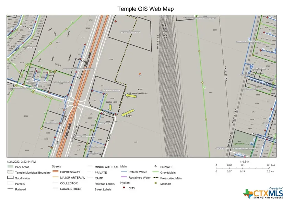Screen dimensions: 283x200
Task: Click the Subdivision outline symbol in legend
Action: pyautogui.click(x=10, y=178)
